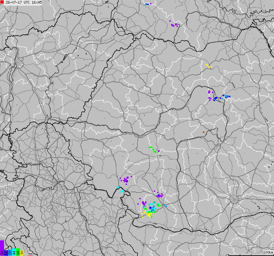
Task: Select the purple legend bar labeled 90
Action: pos(2,248)
